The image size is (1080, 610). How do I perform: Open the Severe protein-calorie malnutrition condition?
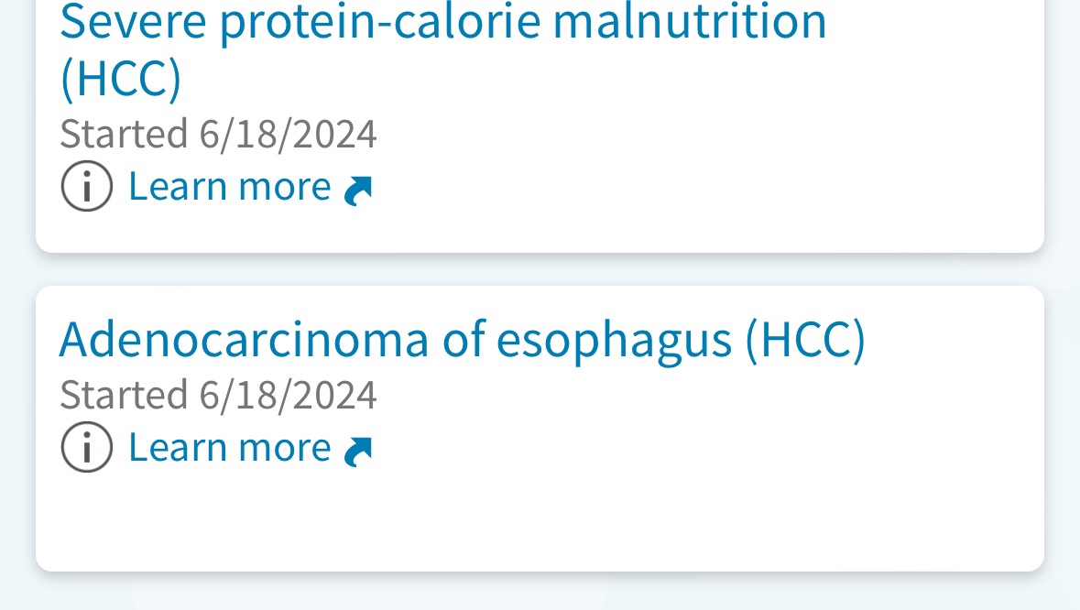tap(442, 22)
